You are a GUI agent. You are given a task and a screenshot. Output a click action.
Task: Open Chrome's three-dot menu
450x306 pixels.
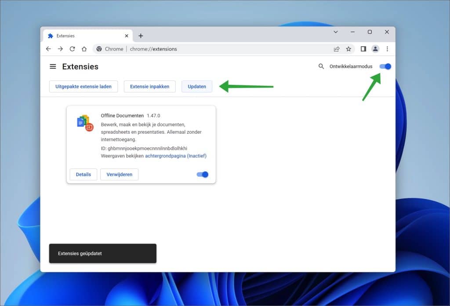387,49
